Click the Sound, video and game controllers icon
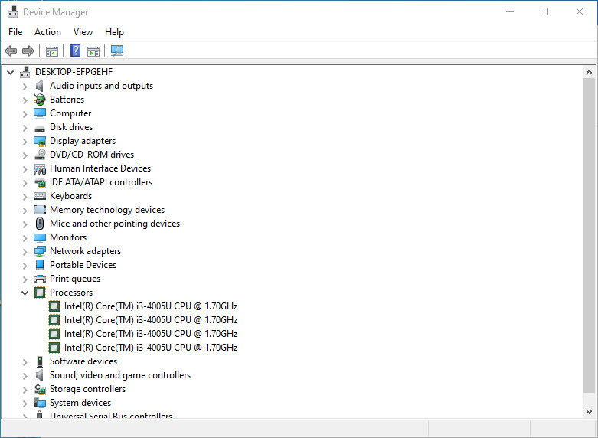The width and height of the screenshot is (598, 438). [39, 375]
